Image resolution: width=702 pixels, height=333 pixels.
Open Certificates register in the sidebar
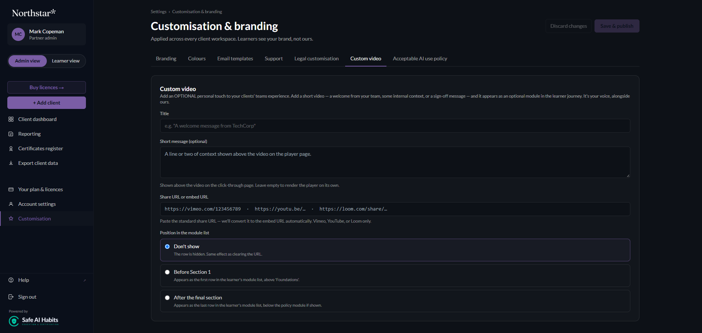coord(46,148)
